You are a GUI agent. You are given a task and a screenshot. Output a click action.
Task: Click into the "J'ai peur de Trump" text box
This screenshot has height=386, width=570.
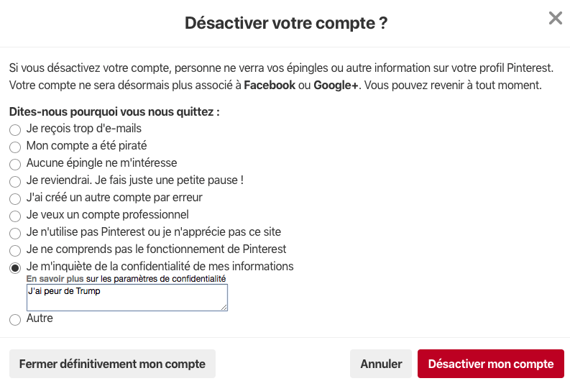click(x=127, y=298)
